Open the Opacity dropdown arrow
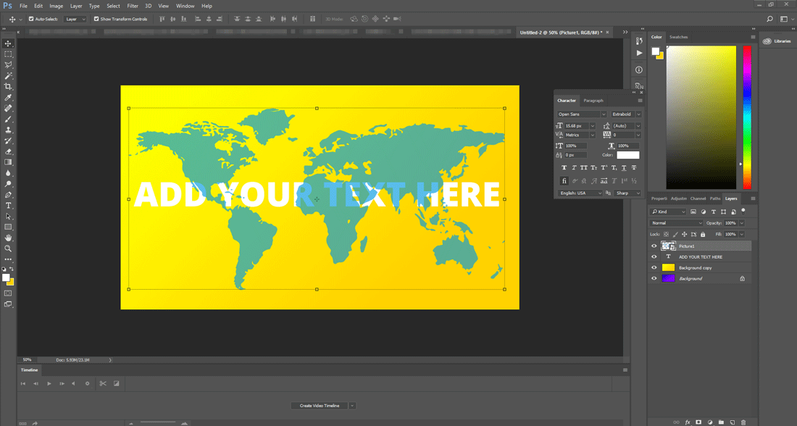 click(x=742, y=223)
